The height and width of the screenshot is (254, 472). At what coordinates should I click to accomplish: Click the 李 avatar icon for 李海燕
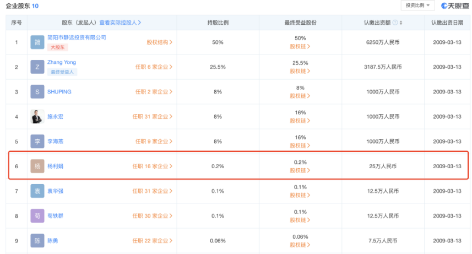(37, 141)
